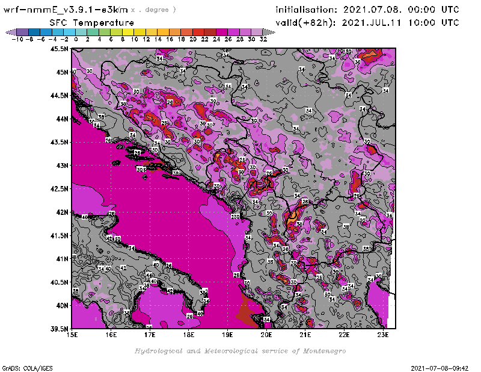Image resolution: width=481 pixels, height=372 pixels.
Task: Pick the red swatch between 20 and 22
Action: tap(198, 32)
